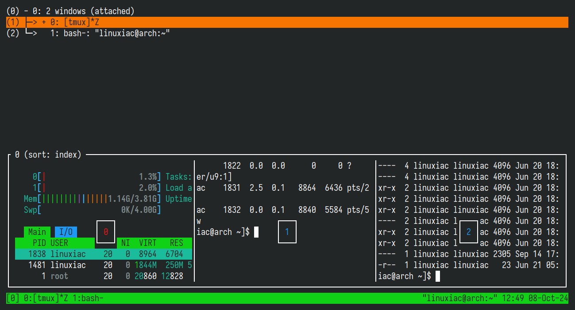Click the 08-Oct-24 date in status bar
The image size is (575, 310).
click(x=548, y=299)
